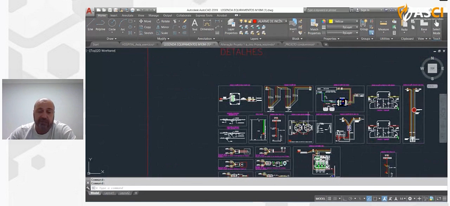Toggle snap mode in status bar
450x206 pixels.
[x=335, y=199]
